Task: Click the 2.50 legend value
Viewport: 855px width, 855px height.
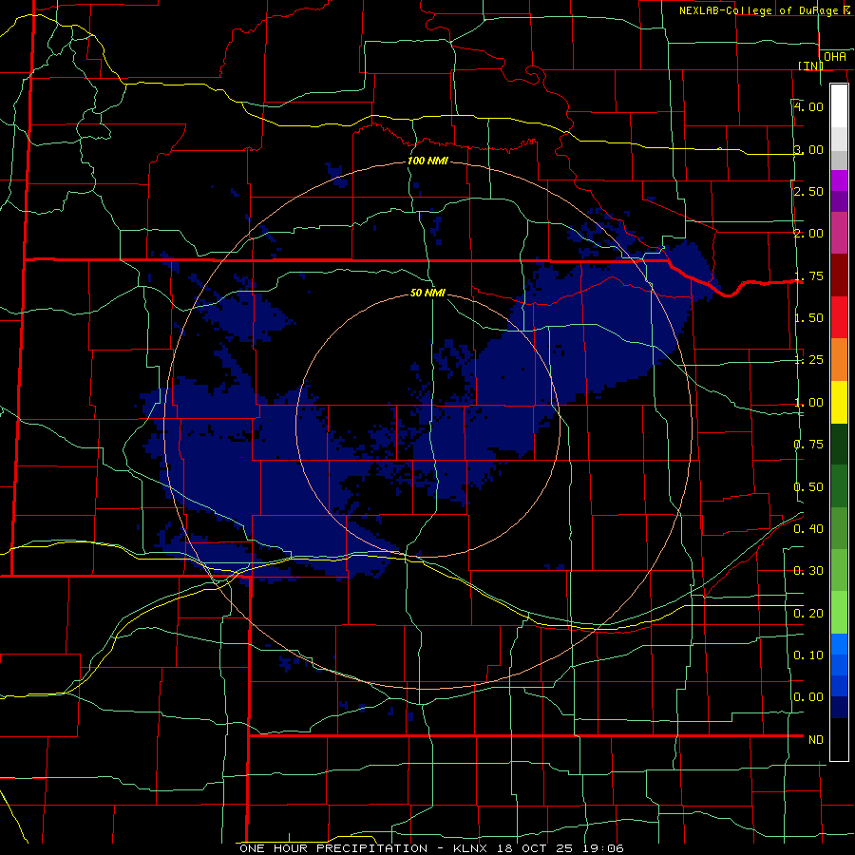Action: pos(808,191)
